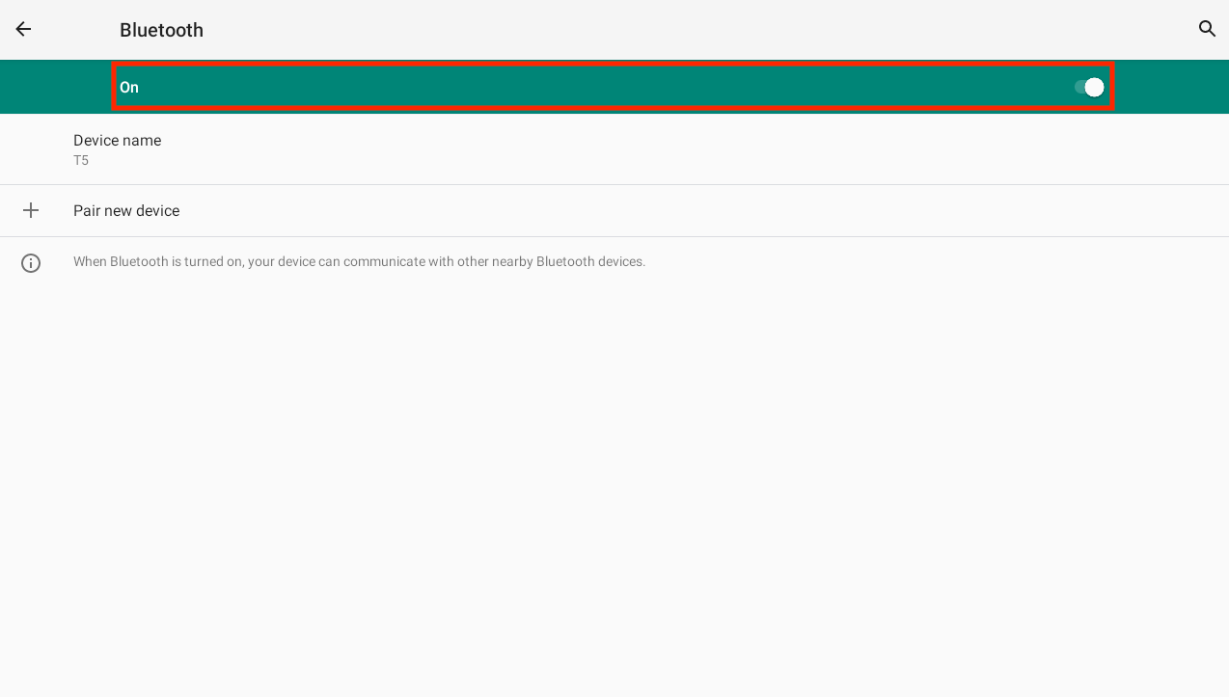Select the Pair new device label
This screenshot has width=1229, height=697.
click(x=126, y=210)
